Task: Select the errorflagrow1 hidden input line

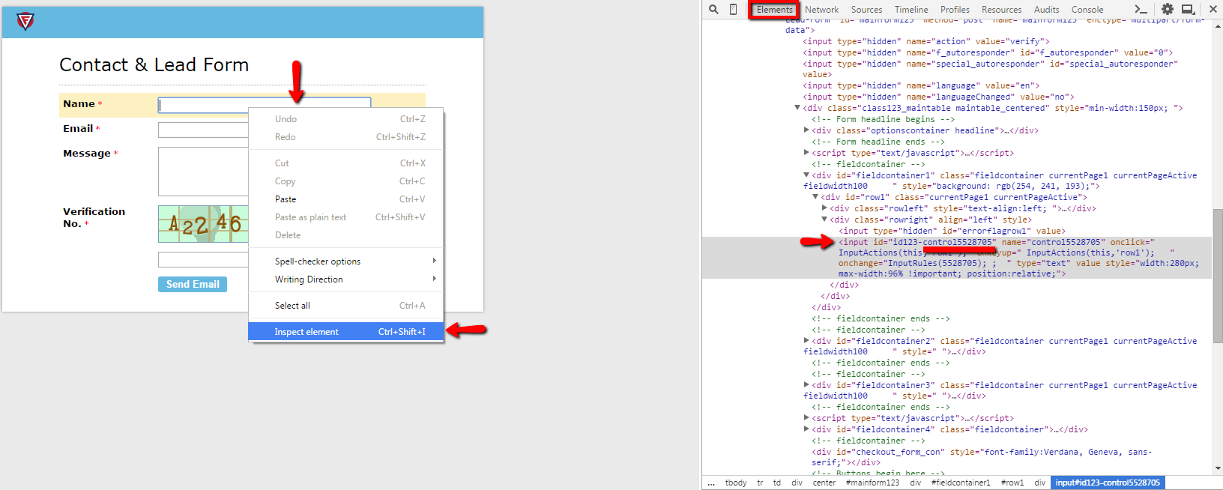Action: click(x=952, y=231)
